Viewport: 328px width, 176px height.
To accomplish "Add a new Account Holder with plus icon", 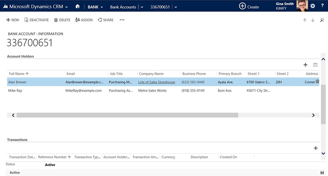I will pos(305,65).
